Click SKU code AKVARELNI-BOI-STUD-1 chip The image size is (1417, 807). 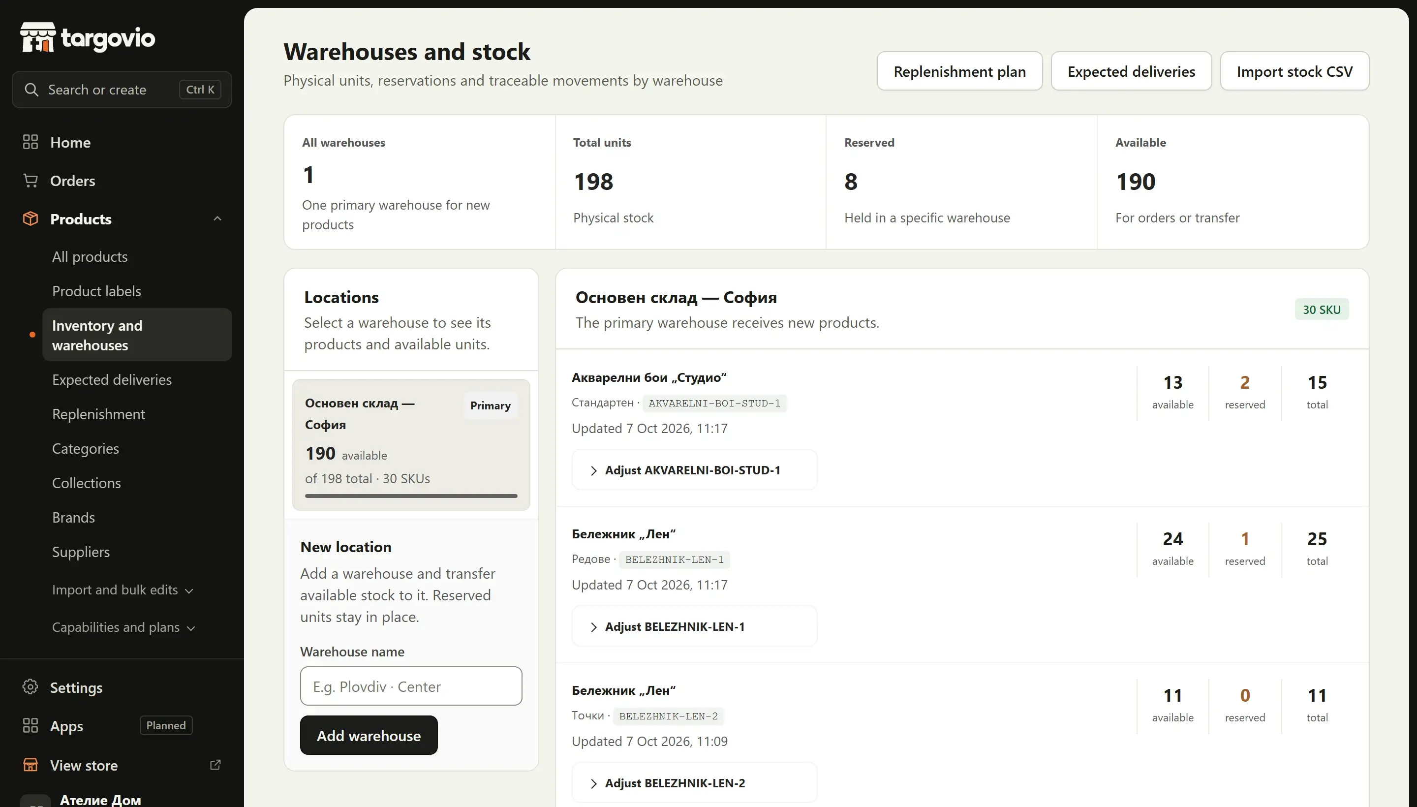pyautogui.click(x=714, y=403)
